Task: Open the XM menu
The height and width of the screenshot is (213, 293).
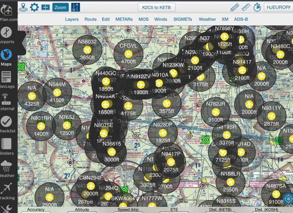Action: click(x=225, y=19)
